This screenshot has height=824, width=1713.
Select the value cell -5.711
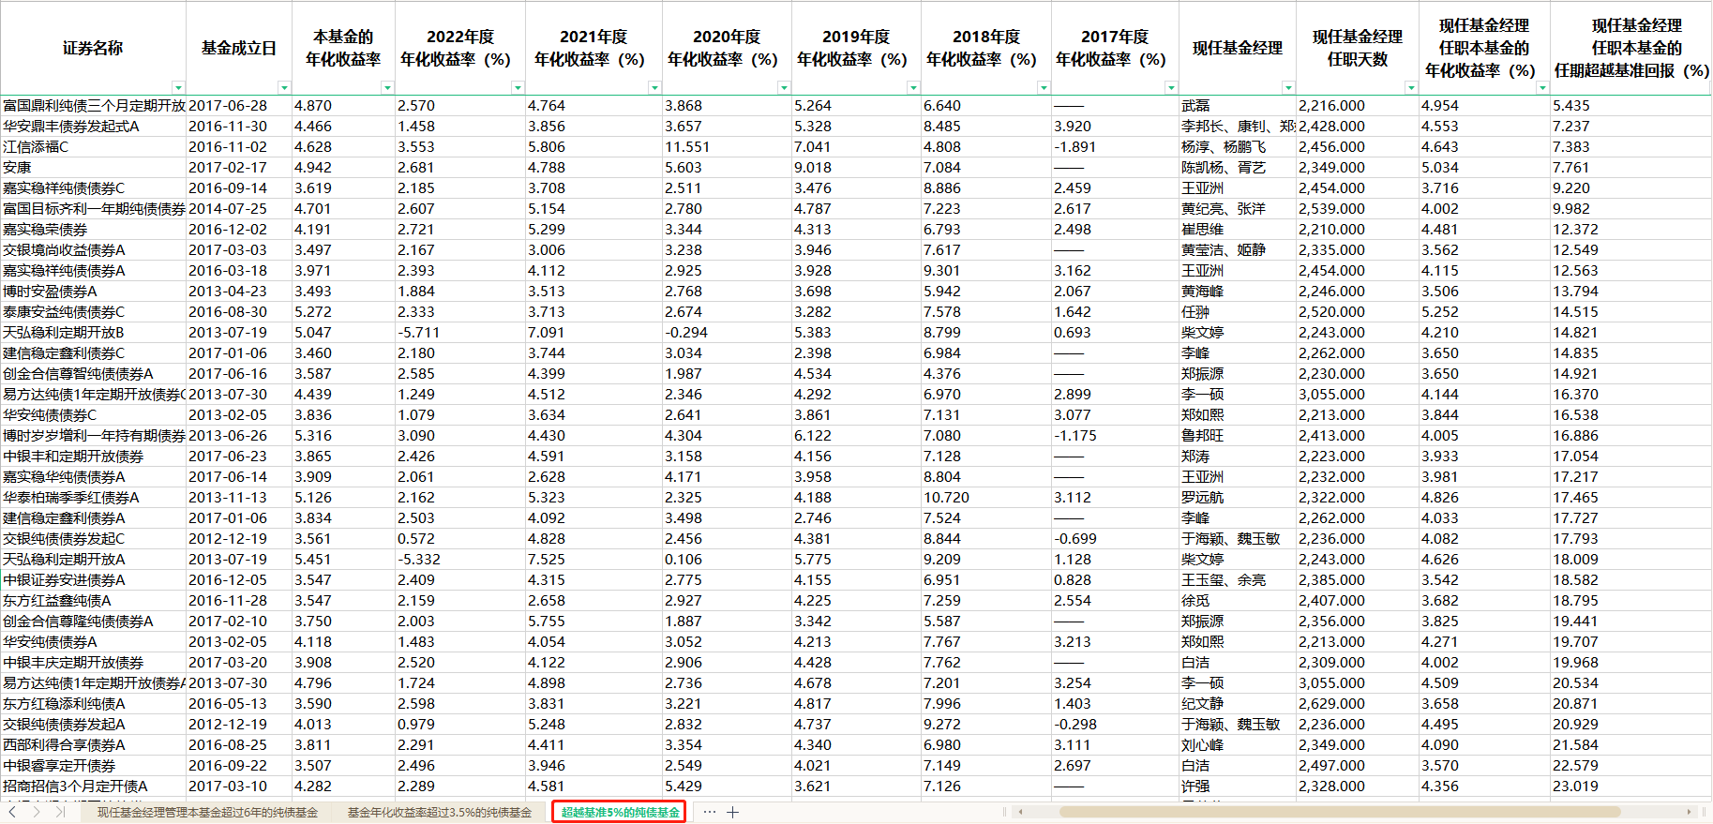pos(460,333)
